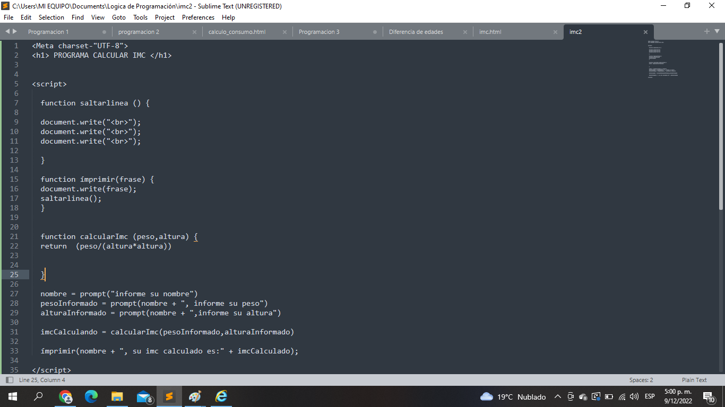Open the tab list dropdown arrow
This screenshot has height=407, width=725.
[x=717, y=31]
